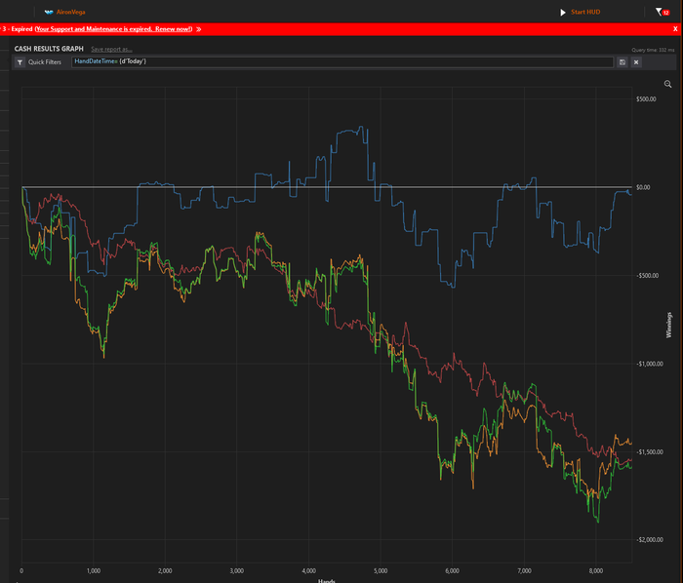Click the graph zoom magnifier icon
The height and width of the screenshot is (583, 683).
pos(667,84)
